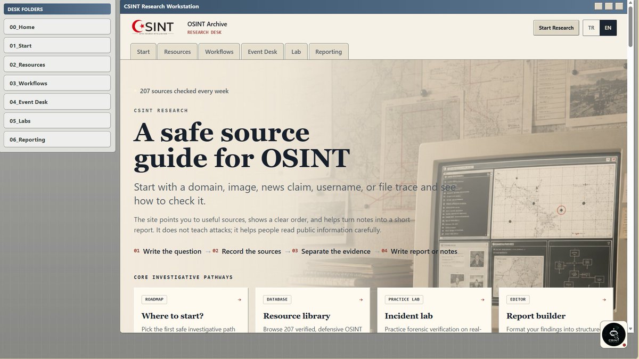Open the 06_Reporting desk folder
This screenshot has height=359, width=639.
coord(57,139)
